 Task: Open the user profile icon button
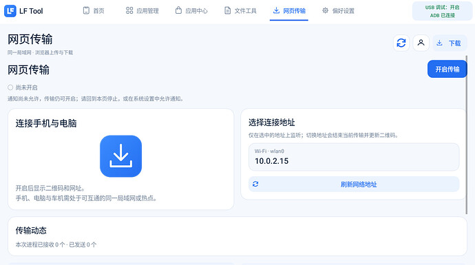coord(421,43)
